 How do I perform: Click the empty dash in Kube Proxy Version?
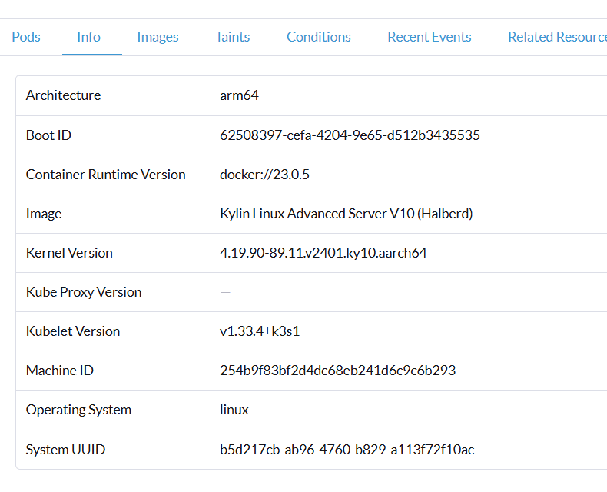coord(225,292)
